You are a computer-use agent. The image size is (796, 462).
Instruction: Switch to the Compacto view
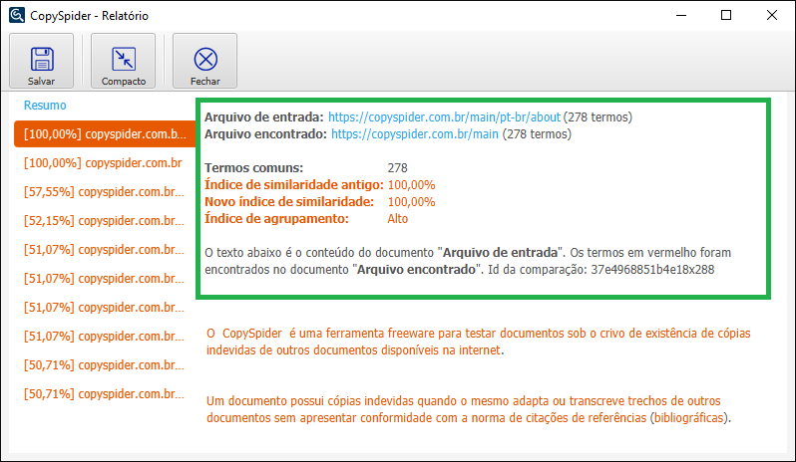123,61
